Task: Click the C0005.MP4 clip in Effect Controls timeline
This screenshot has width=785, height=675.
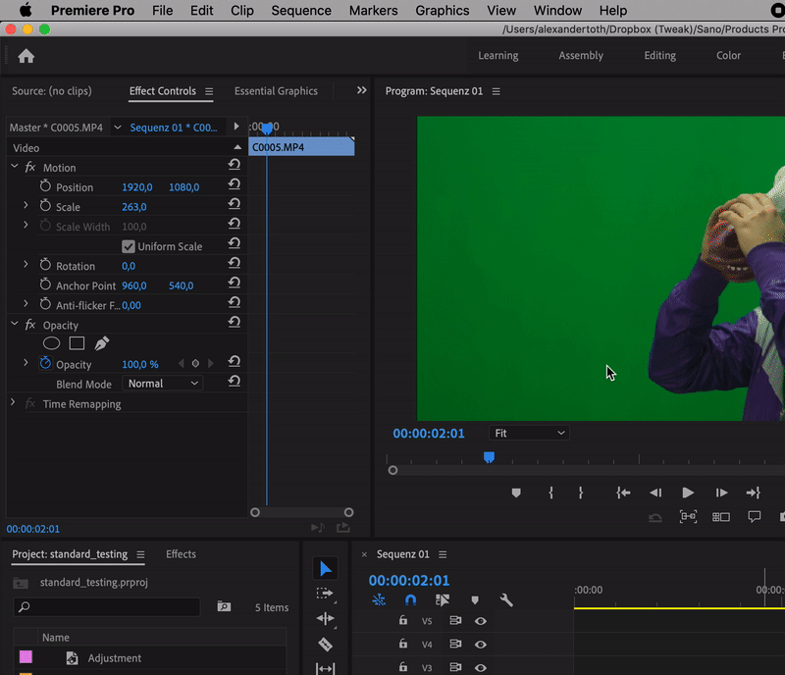Action: (x=299, y=145)
